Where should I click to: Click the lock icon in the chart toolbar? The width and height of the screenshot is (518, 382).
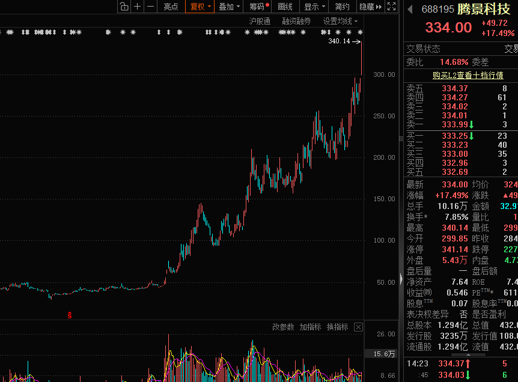(x=124, y=7)
